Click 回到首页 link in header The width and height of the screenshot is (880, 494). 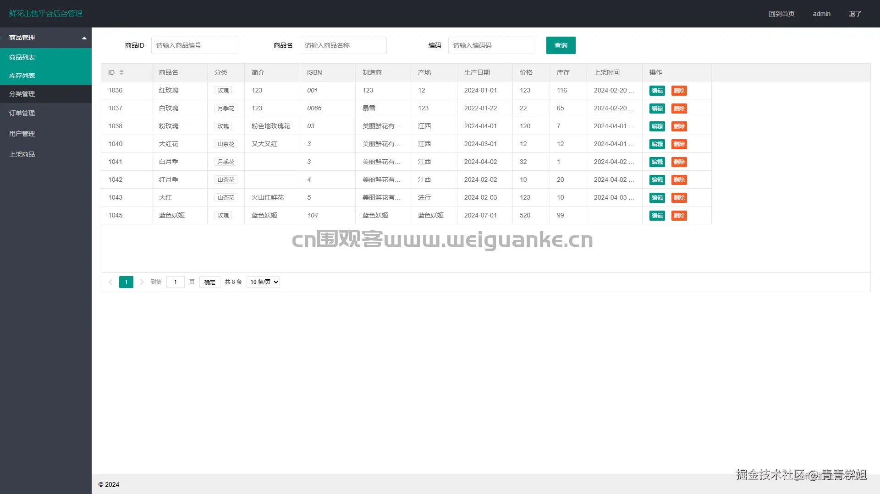click(x=781, y=14)
